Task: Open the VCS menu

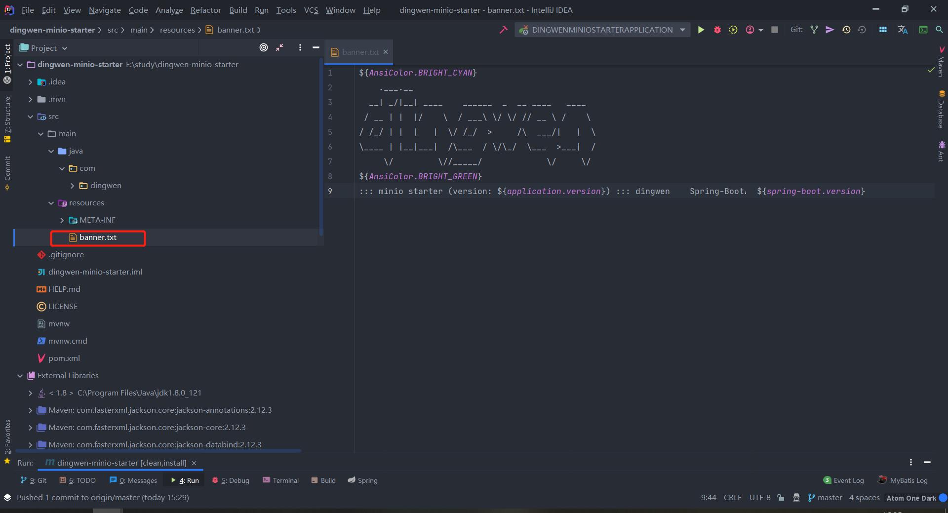Action: click(x=311, y=10)
